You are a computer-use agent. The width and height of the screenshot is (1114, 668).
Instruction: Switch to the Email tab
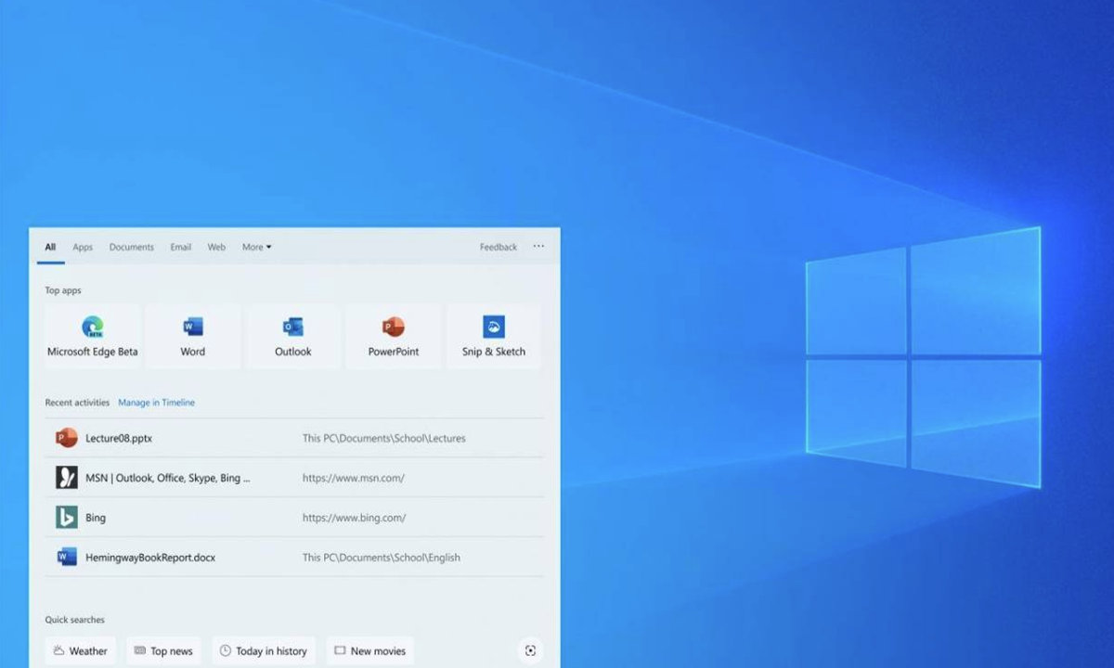point(180,247)
